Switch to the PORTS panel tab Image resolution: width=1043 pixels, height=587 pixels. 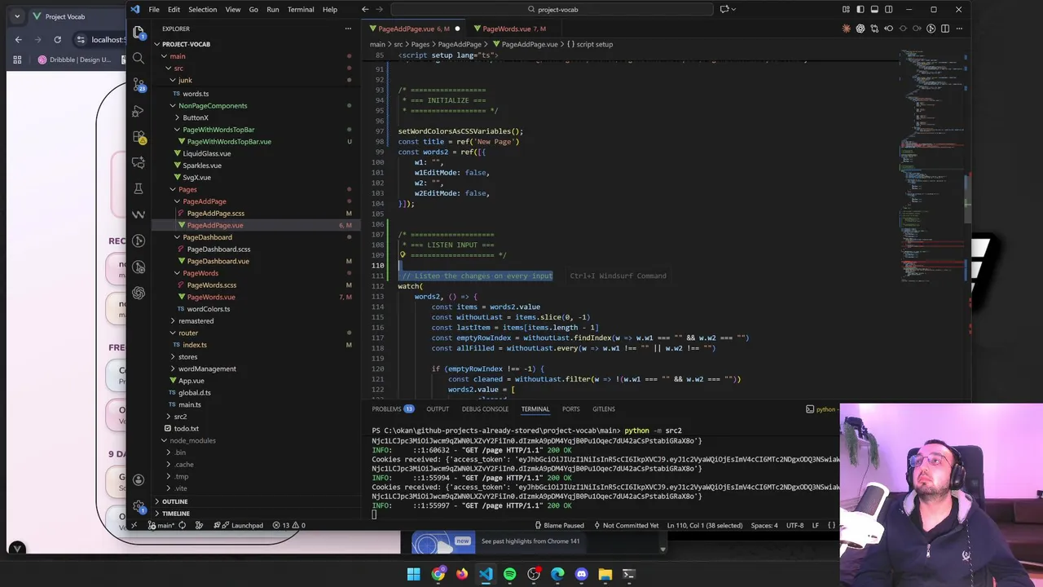pyautogui.click(x=570, y=409)
